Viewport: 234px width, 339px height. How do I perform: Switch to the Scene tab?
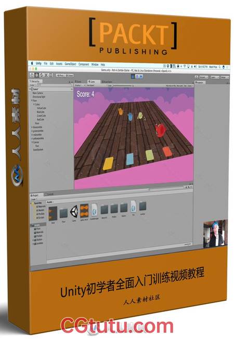point(79,81)
